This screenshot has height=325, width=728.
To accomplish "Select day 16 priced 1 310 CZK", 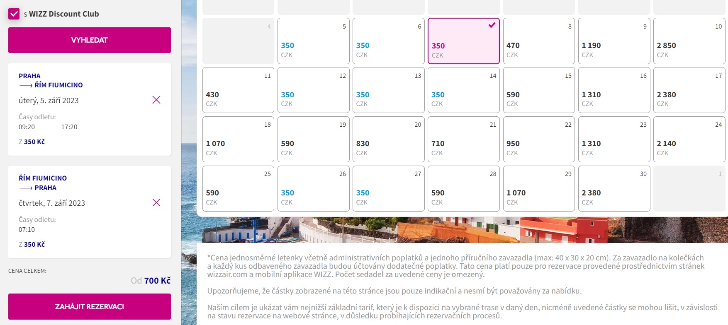I will coord(614,90).
